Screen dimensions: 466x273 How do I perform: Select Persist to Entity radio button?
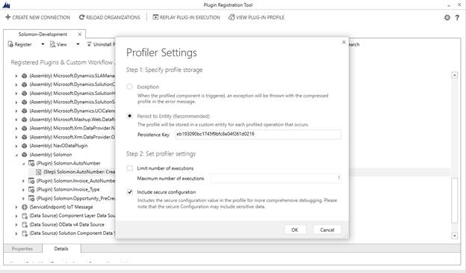130,116
